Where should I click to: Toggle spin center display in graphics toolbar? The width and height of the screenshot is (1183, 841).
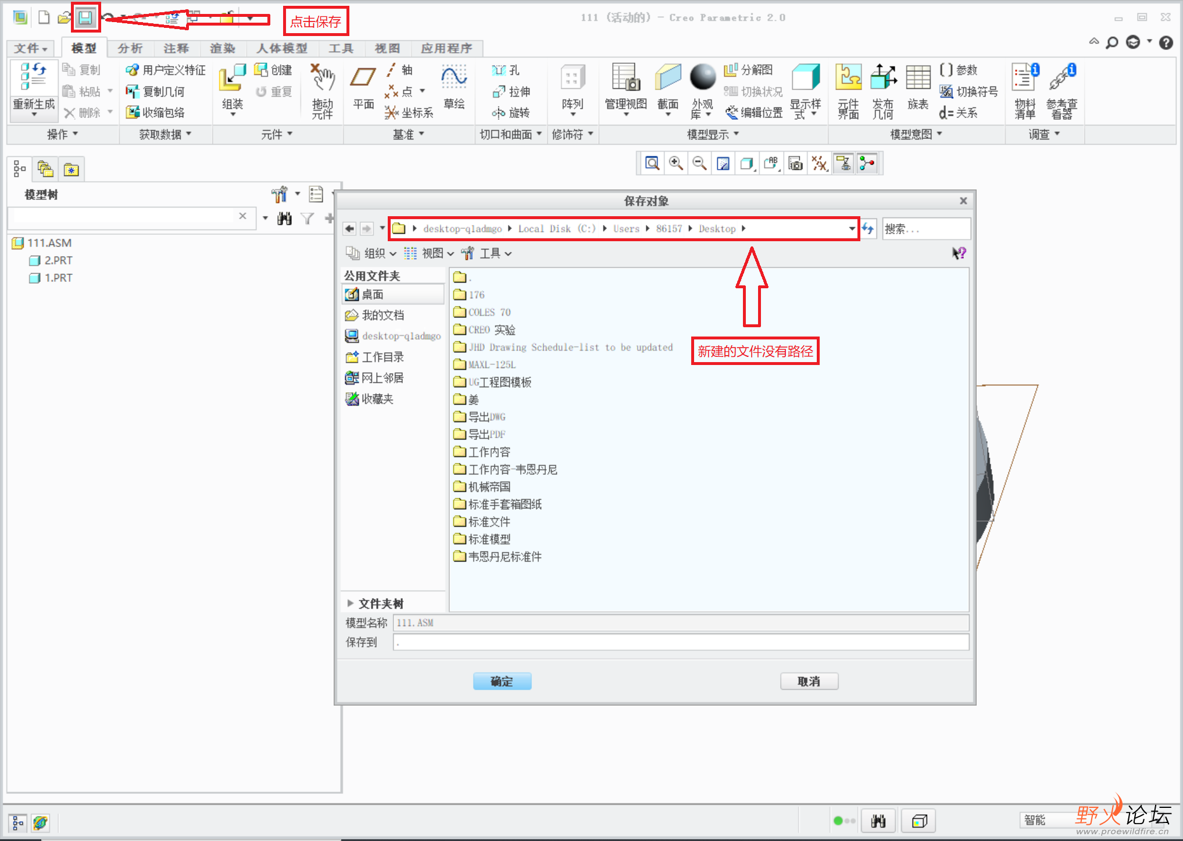coord(867,163)
